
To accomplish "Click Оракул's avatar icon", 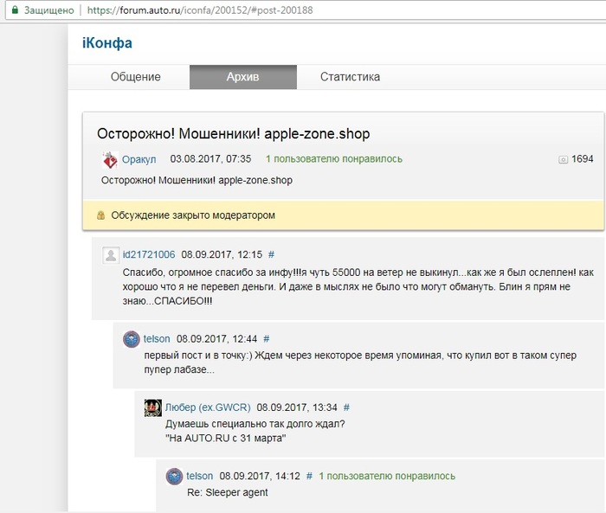I will click(x=110, y=159).
